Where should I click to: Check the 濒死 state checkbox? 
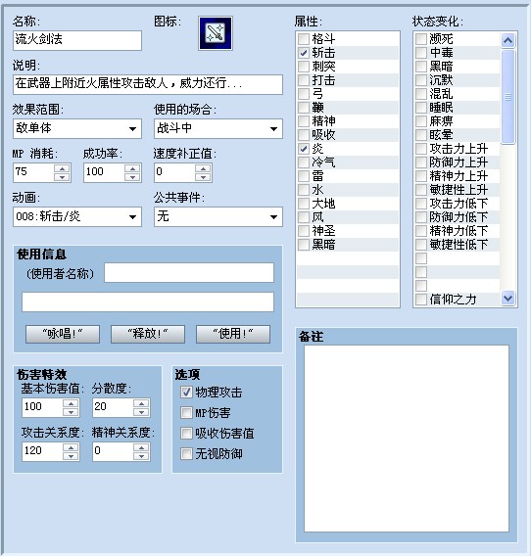coord(421,38)
